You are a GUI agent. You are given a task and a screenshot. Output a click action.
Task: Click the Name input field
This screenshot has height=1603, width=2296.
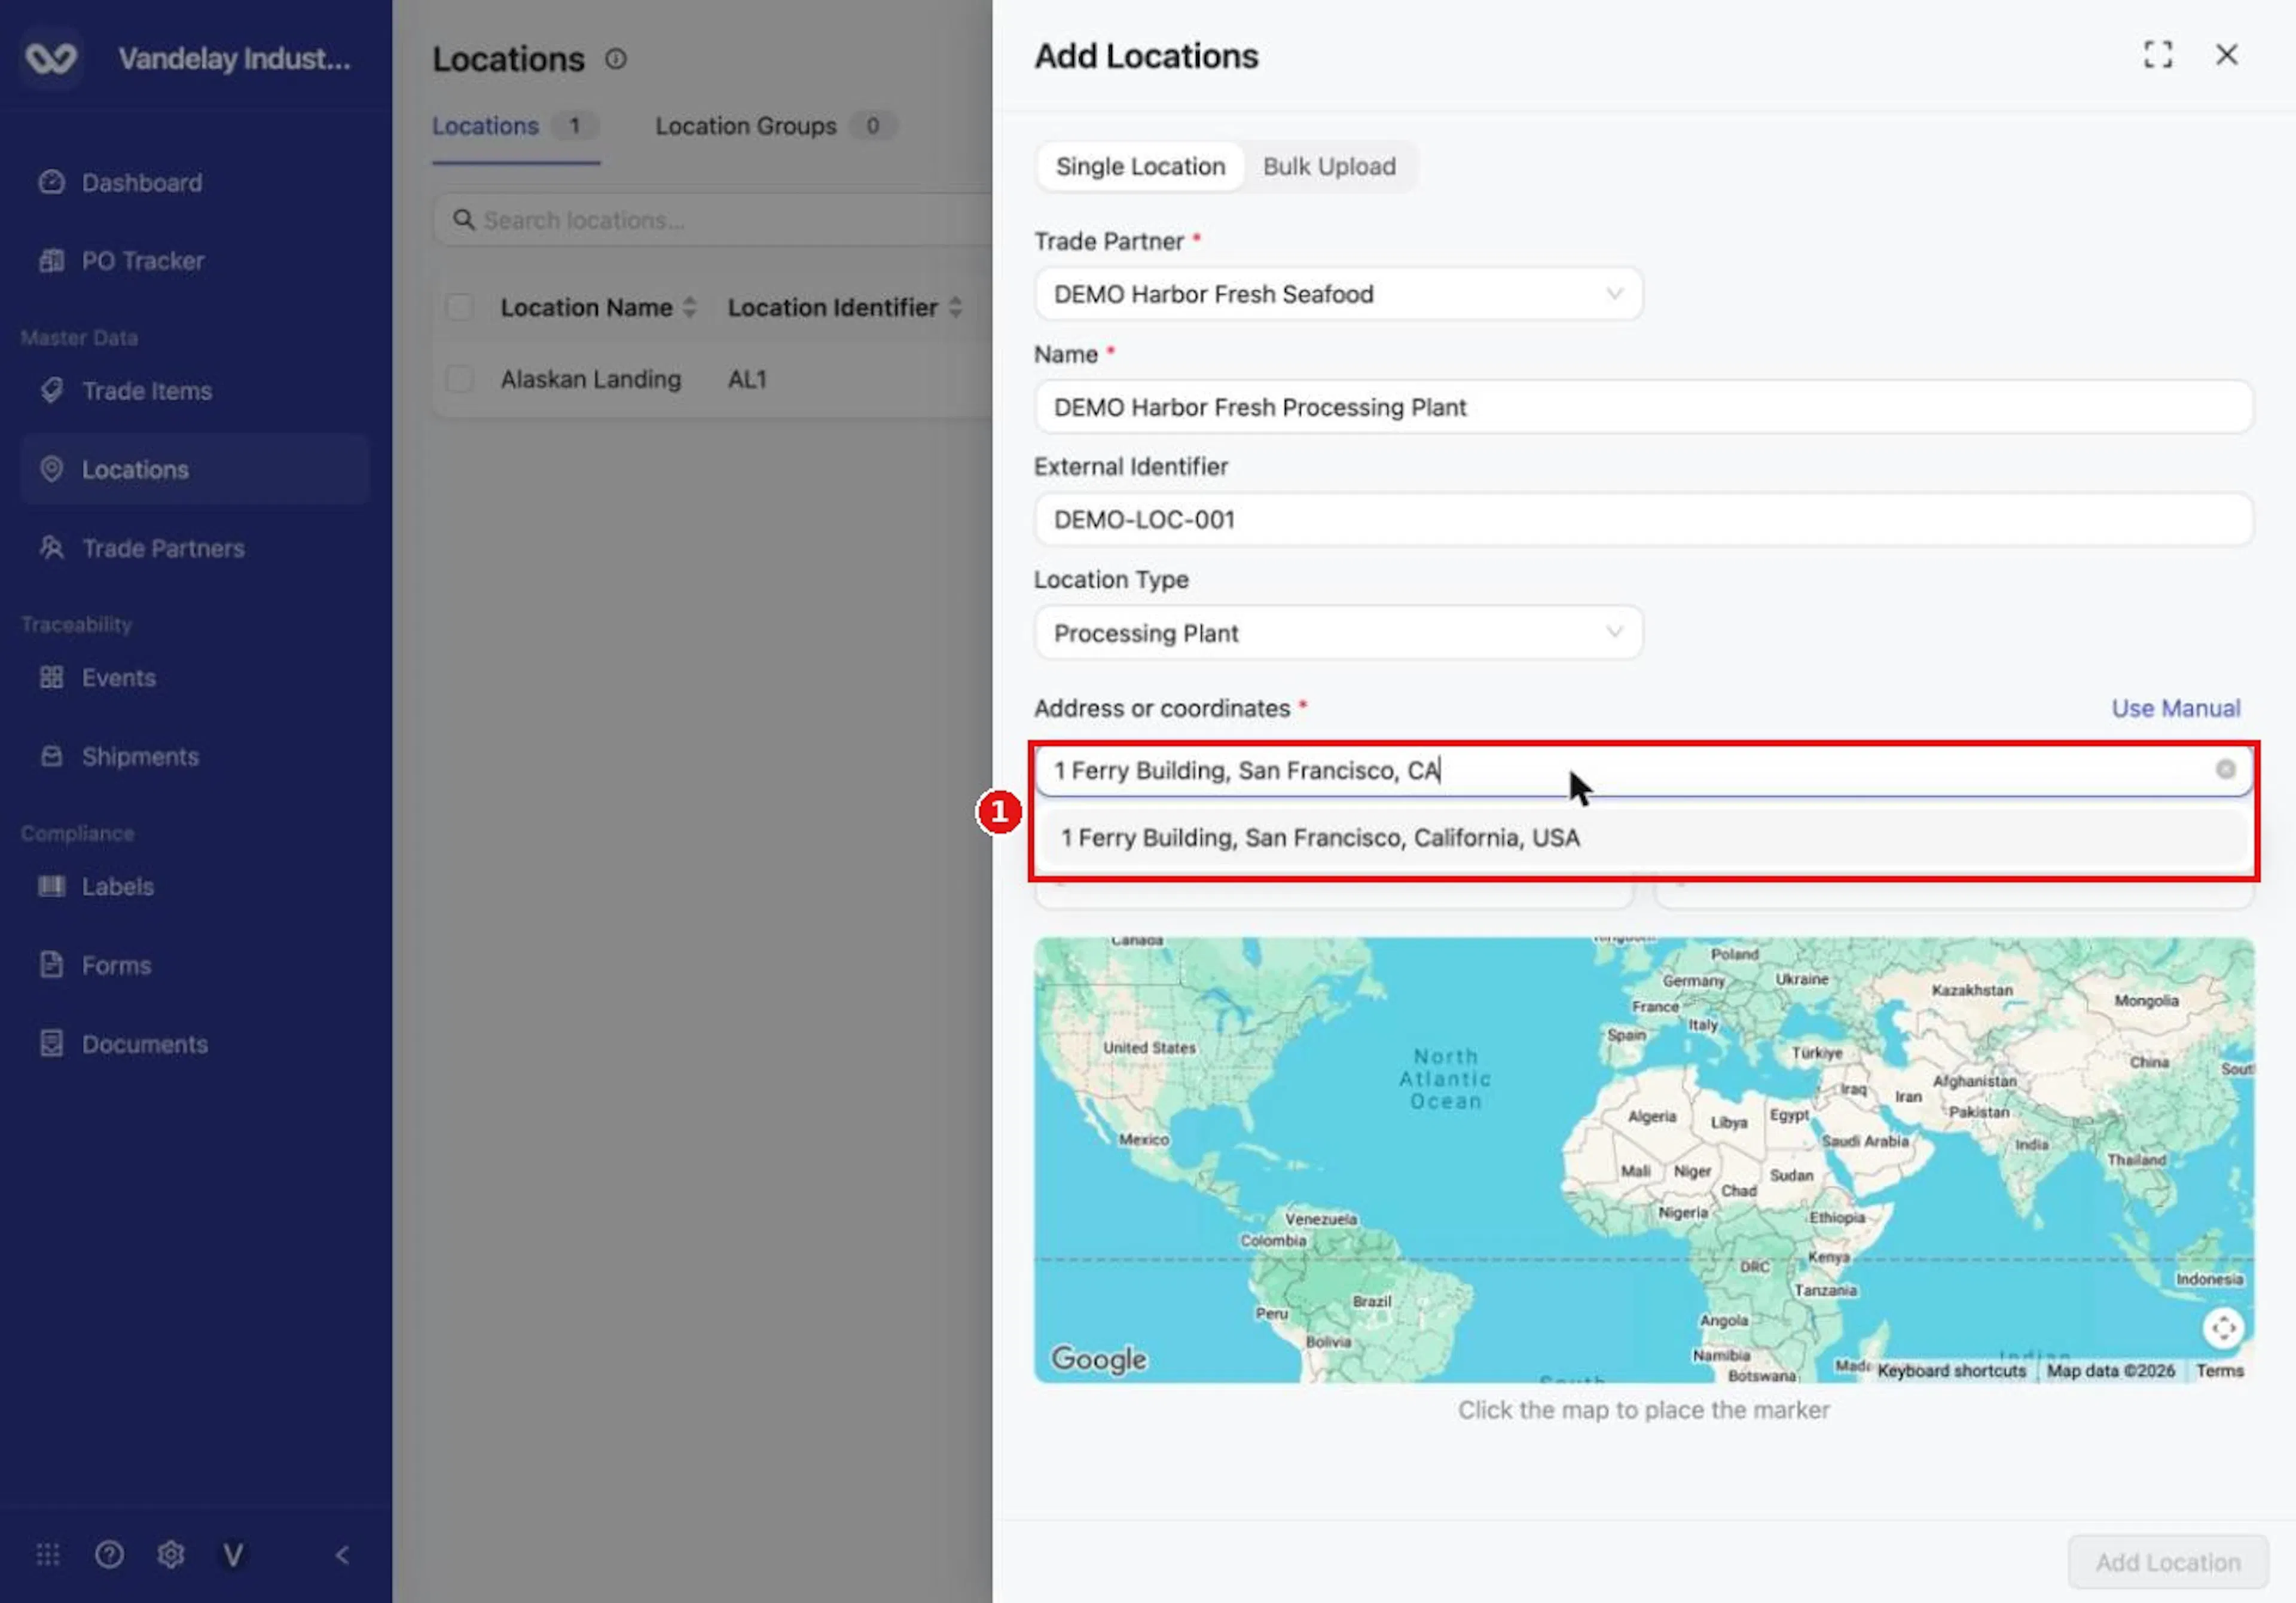point(1643,407)
